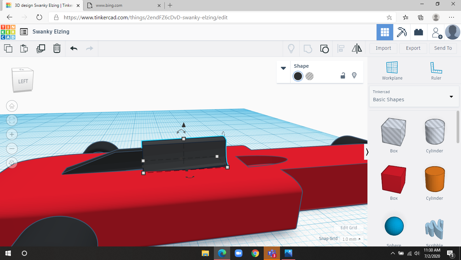Select the Ruler tool
461x260 pixels.
point(436,70)
